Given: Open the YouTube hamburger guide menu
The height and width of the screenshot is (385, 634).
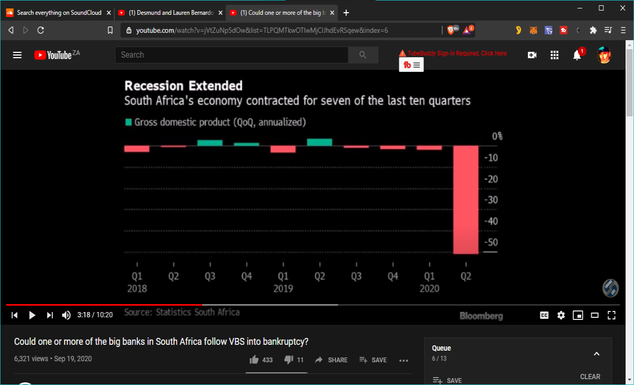Looking at the screenshot, I should [x=17, y=55].
